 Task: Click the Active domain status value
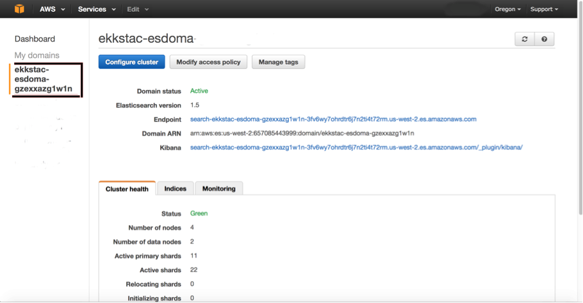point(199,91)
